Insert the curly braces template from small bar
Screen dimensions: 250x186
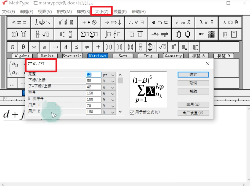(130, 47)
